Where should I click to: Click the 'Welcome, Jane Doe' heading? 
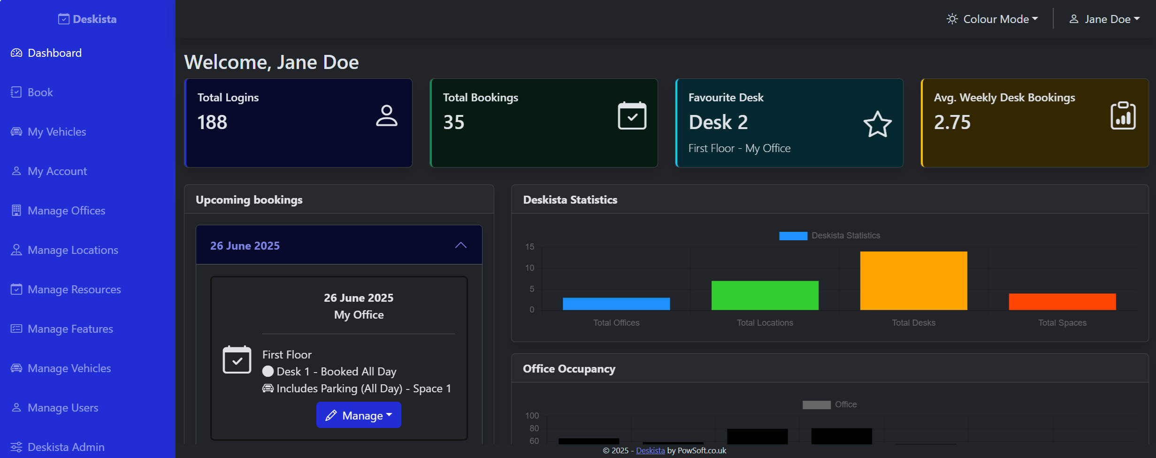pyautogui.click(x=271, y=62)
